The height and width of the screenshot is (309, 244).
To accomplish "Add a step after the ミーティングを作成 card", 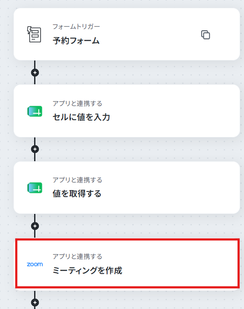I will pos(35,302).
